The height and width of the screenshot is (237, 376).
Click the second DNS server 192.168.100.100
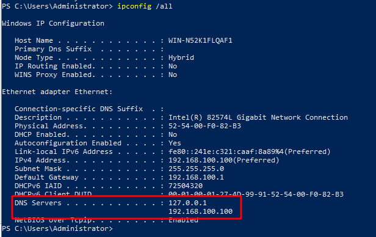(x=200, y=211)
